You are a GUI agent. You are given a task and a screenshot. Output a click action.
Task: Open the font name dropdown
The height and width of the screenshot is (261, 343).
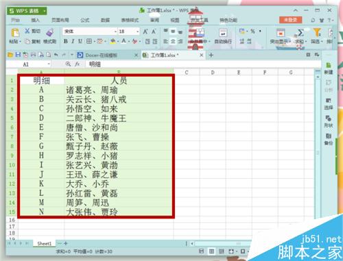(x=115, y=32)
